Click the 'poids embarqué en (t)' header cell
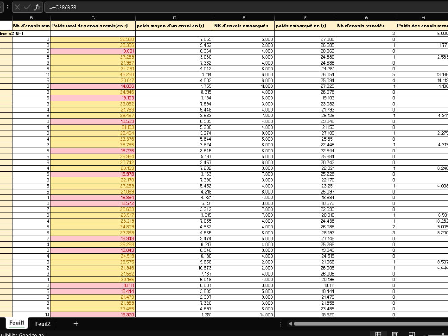The height and width of the screenshot is (336, 448). click(x=305, y=26)
